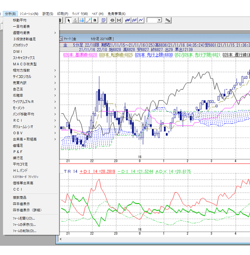This screenshot has width=250, height=255.
Task: Select the diagonal line drawing tool
Action: point(88,20)
